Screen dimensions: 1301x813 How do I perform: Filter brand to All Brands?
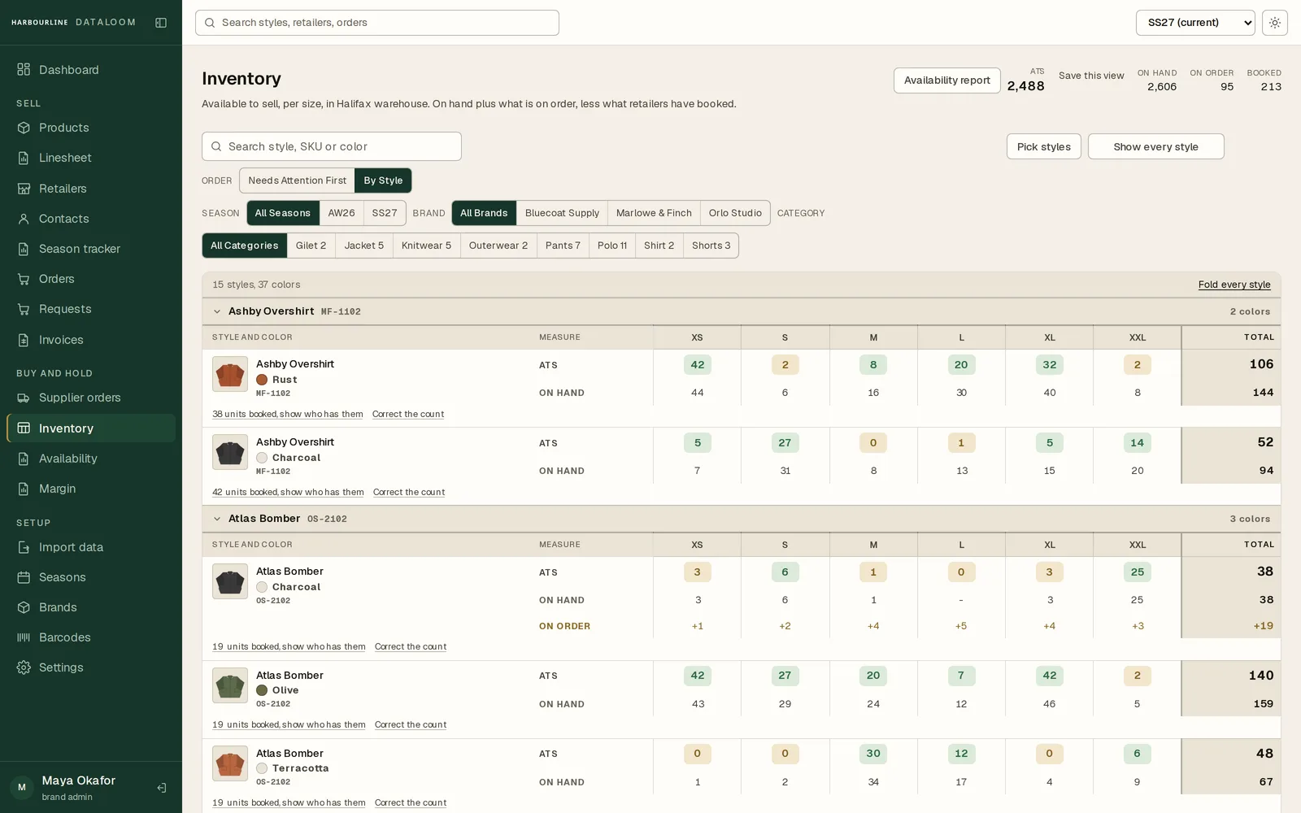[x=484, y=213]
